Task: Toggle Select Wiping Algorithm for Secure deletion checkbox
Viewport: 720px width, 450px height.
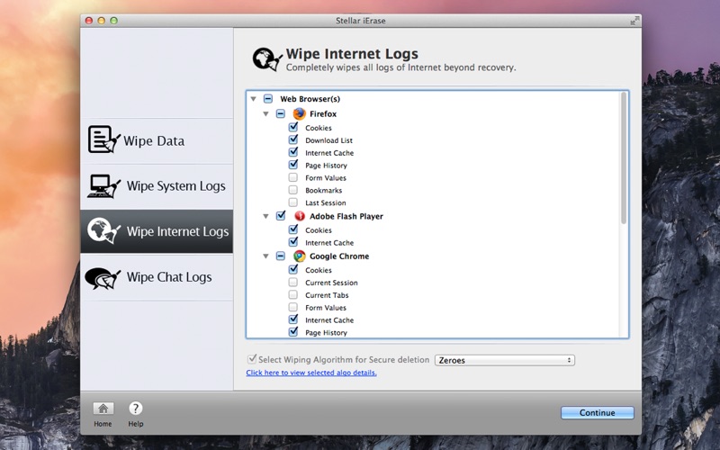Action: [252, 358]
